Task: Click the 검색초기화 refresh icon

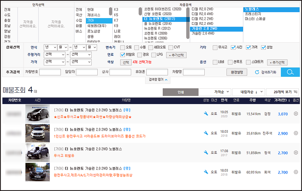Action: [257, 72]
